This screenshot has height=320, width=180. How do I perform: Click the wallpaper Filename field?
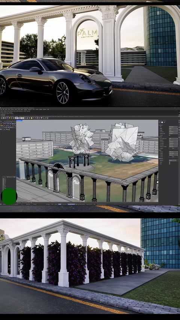click(x=172, y=160)
